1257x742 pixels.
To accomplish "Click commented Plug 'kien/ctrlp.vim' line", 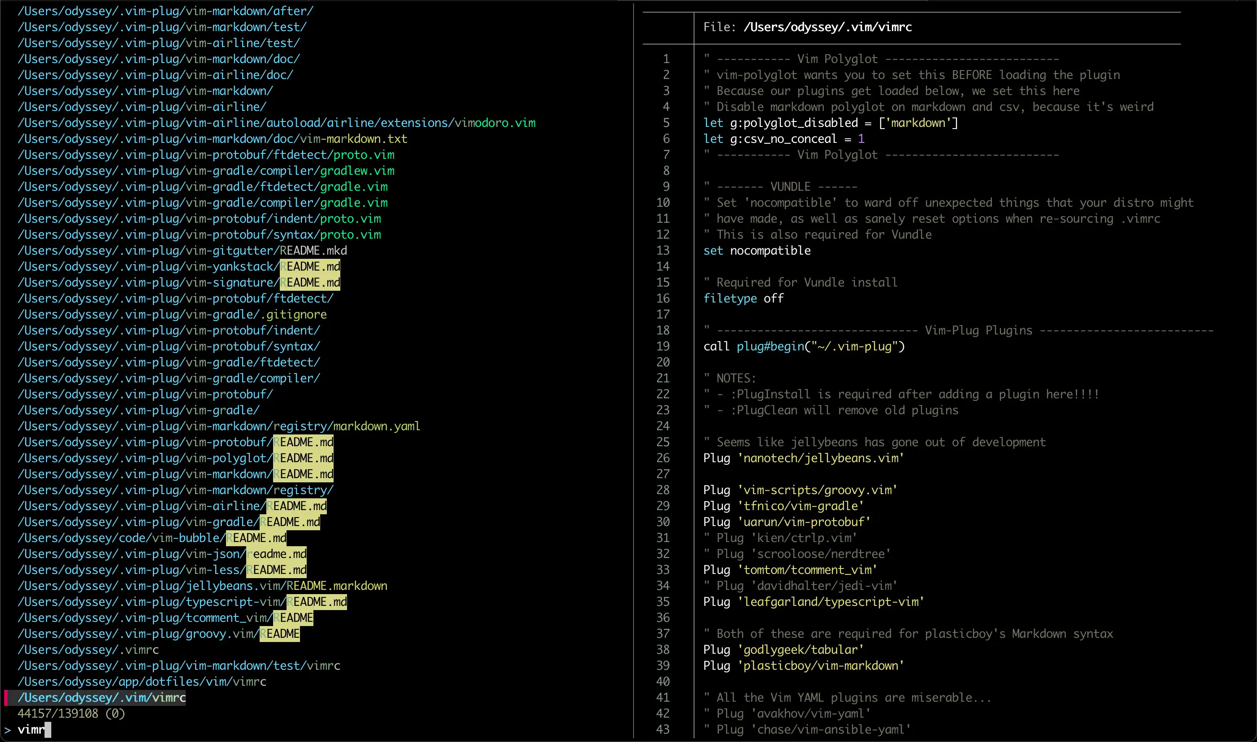I will pos(780,538).
